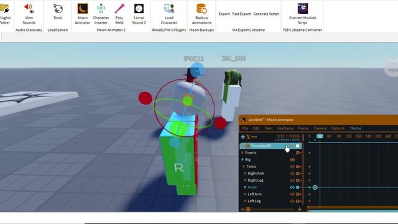This screenshot has width=398, height=224.
Task: Click the blue square on Head row
Action: [x=298, y=187]
